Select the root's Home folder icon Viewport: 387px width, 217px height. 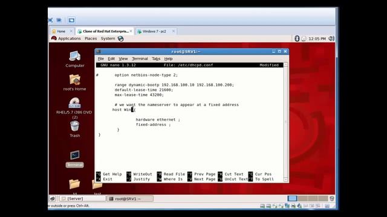point(74,83)
